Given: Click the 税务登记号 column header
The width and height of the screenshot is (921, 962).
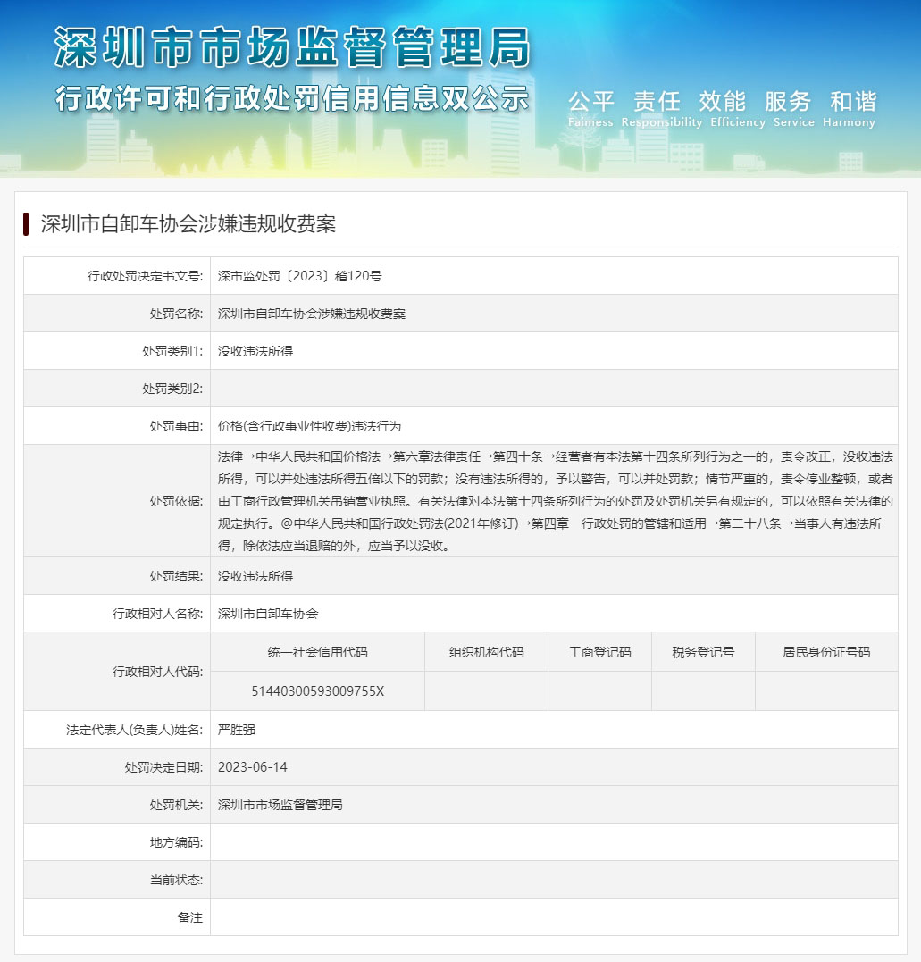Looking at the screenshot, I should (703, 652).
